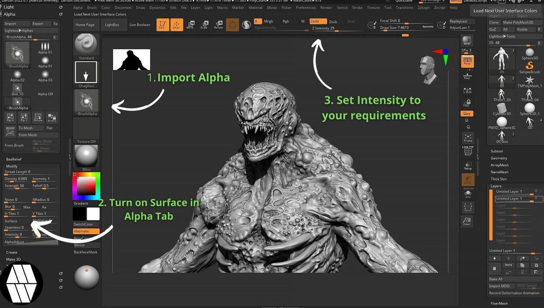Select the Scale tool icon
Screen dimensions: 544x308
tap(204, 25)
